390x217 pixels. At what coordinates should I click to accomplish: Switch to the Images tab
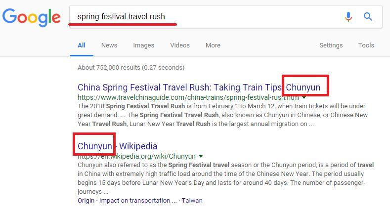coord(143,45)
